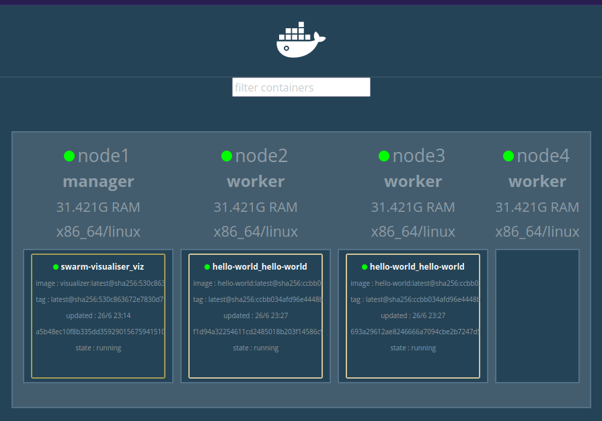Click the green status dot of node3
The height and width of the screenshot is (421, 602).
[384, 156]
